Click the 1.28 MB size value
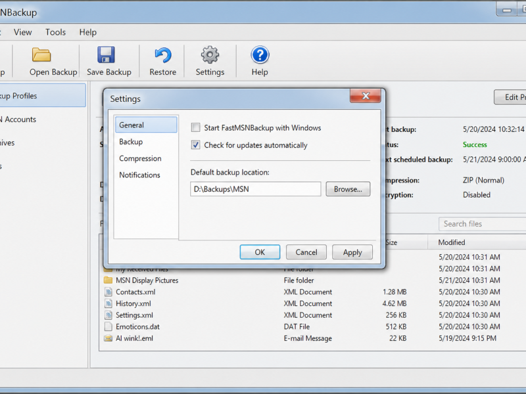Screen dimensions: 526x394 (x=394, y=292)
